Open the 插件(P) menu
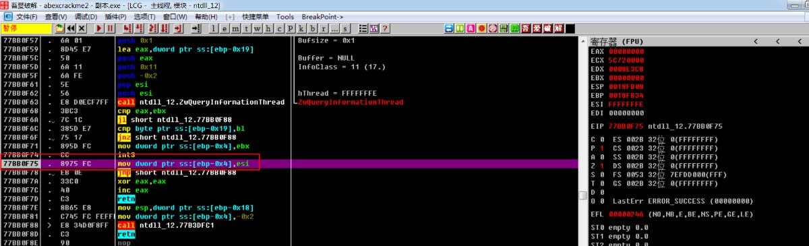809x246 pixels. tap(115, 16)
